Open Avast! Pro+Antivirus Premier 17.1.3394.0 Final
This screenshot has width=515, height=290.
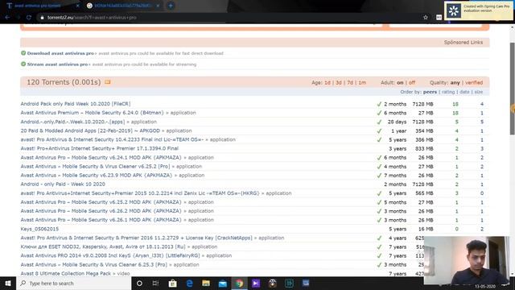(100, 148)
